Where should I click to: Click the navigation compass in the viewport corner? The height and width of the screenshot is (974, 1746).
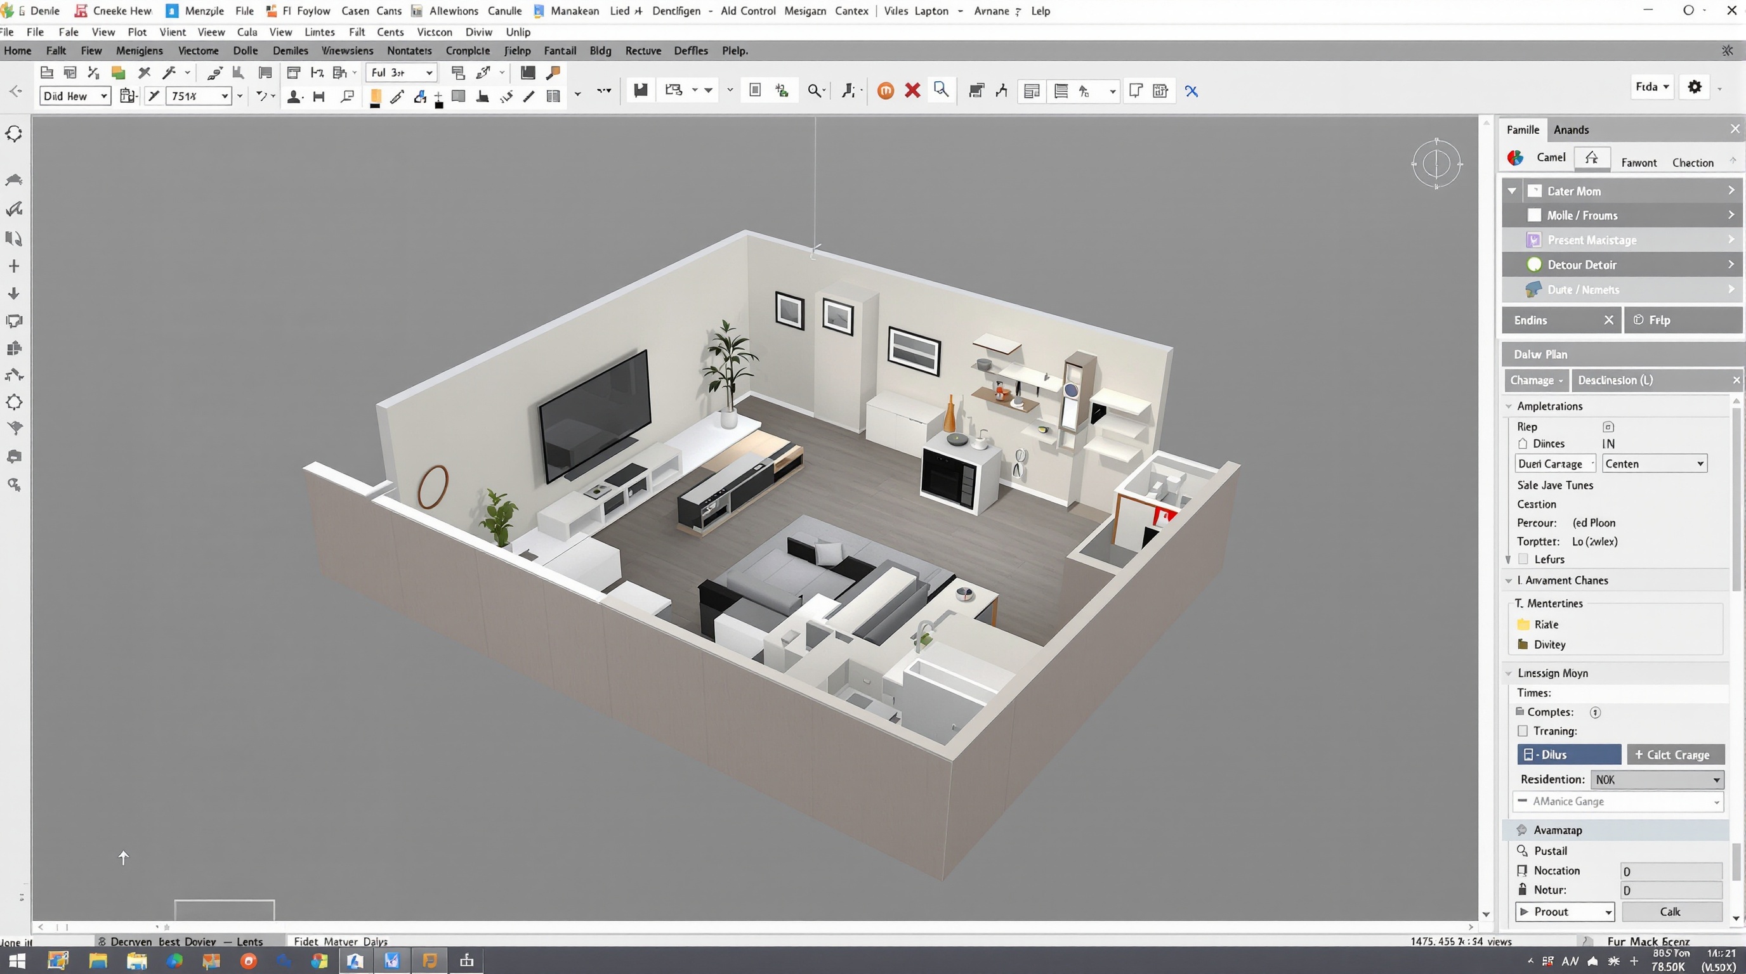[1436, 164]
